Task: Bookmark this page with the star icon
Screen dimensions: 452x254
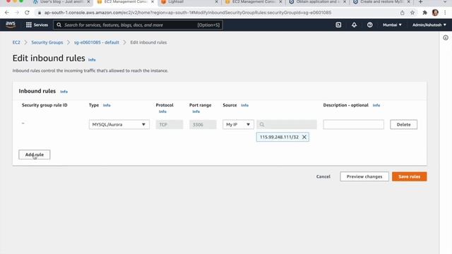Action: [412, 13]
